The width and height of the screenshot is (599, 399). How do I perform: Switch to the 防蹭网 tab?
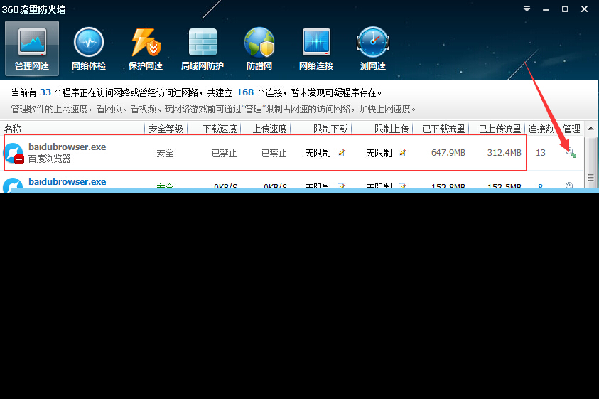259,48
